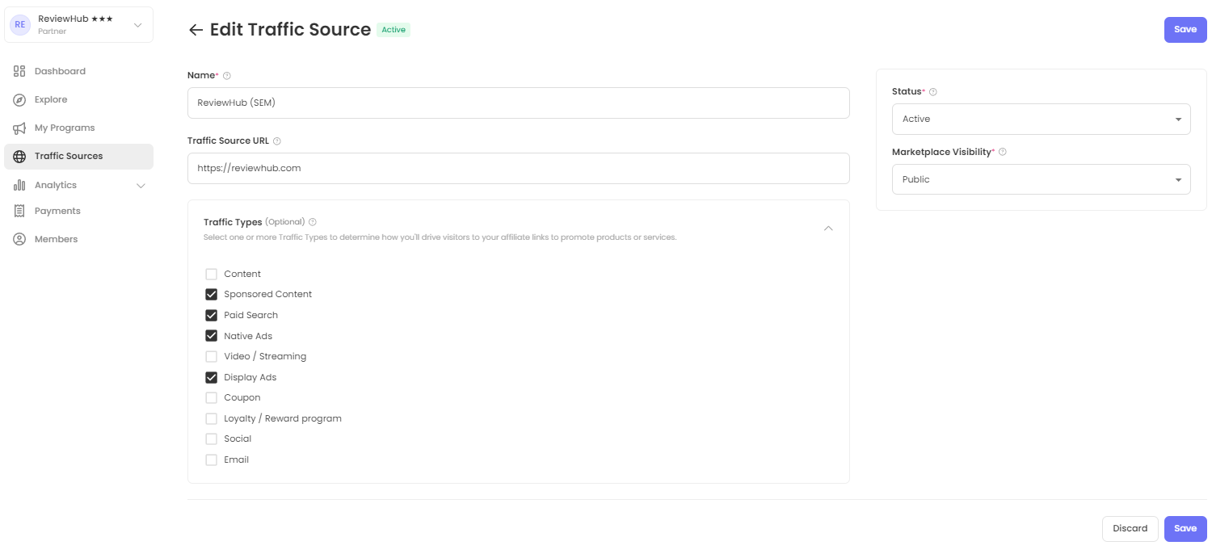Collapse the Traffic Types section

click(828, 229)
